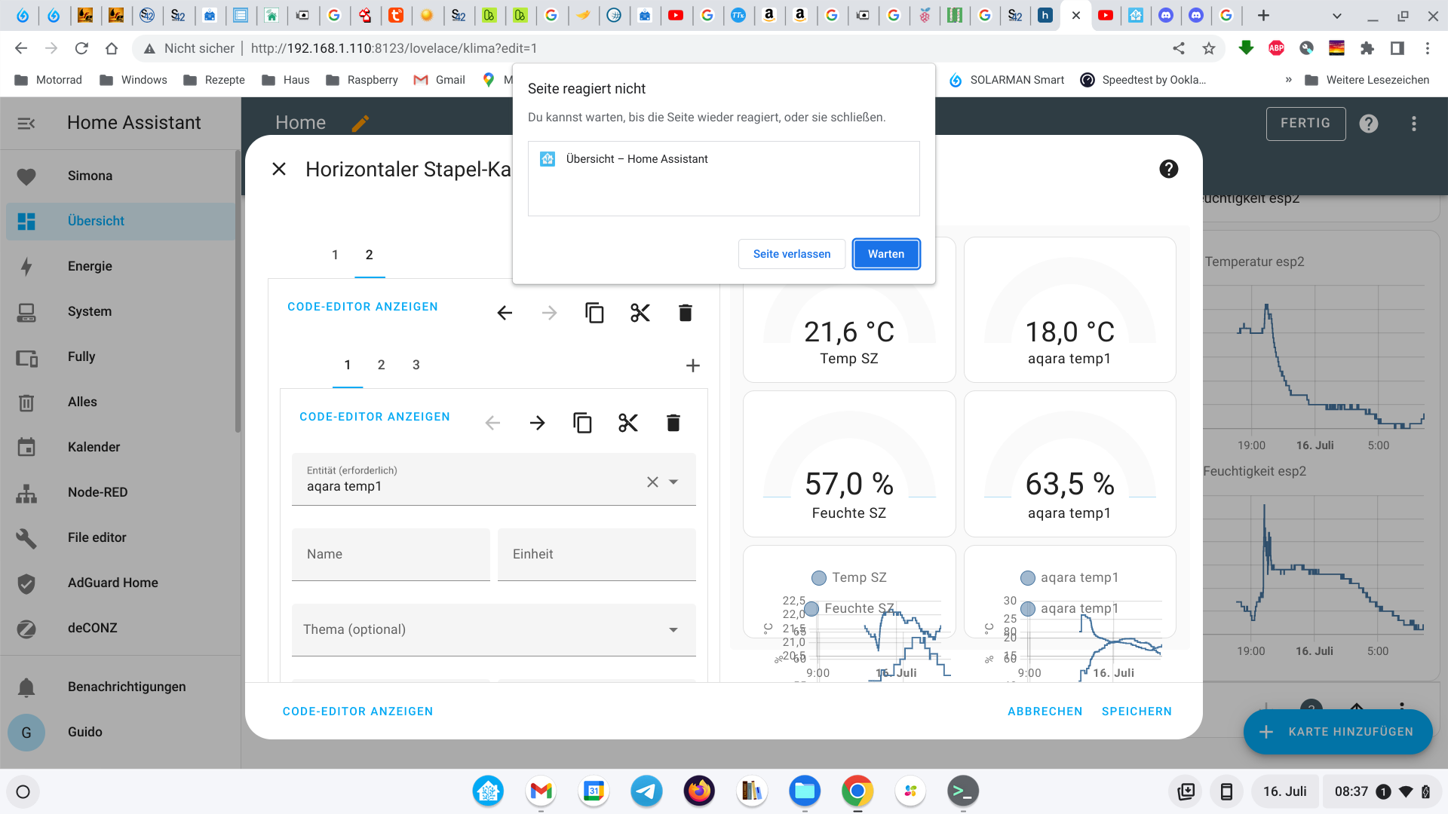
Task: Click the scissors cut icon in inner card toolbar
Action: 627,423
